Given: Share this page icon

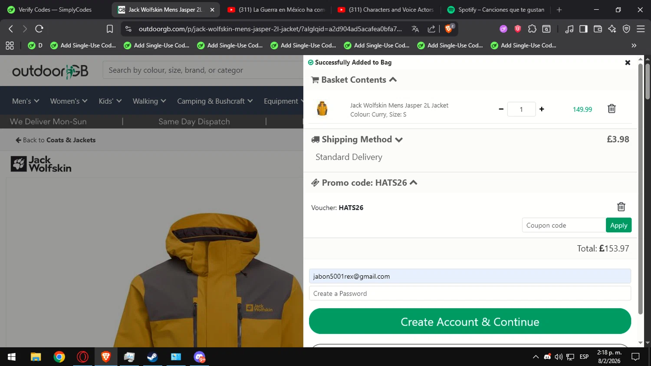Looking at the screenshot, I should click(x=431, y=29).
